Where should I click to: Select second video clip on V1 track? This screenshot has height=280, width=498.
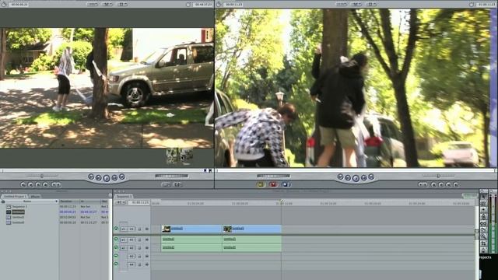click(252, 229)
